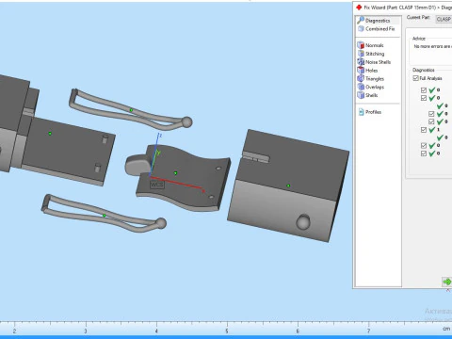Toggle the diagnostics checkbox beside count 1

[x=424, y=130]
